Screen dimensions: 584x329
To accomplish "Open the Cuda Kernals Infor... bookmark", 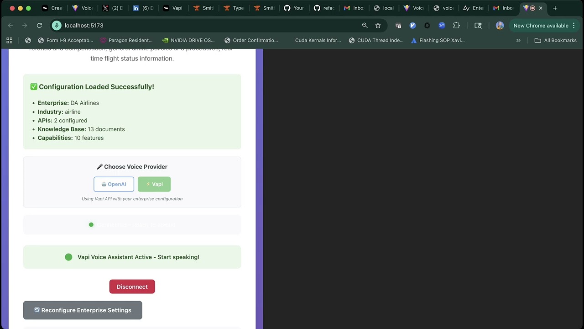I will click(x=318, y=40).
